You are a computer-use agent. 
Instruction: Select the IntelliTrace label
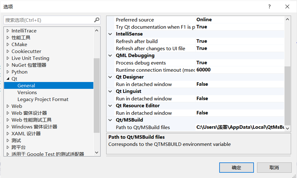pos(24,31)
